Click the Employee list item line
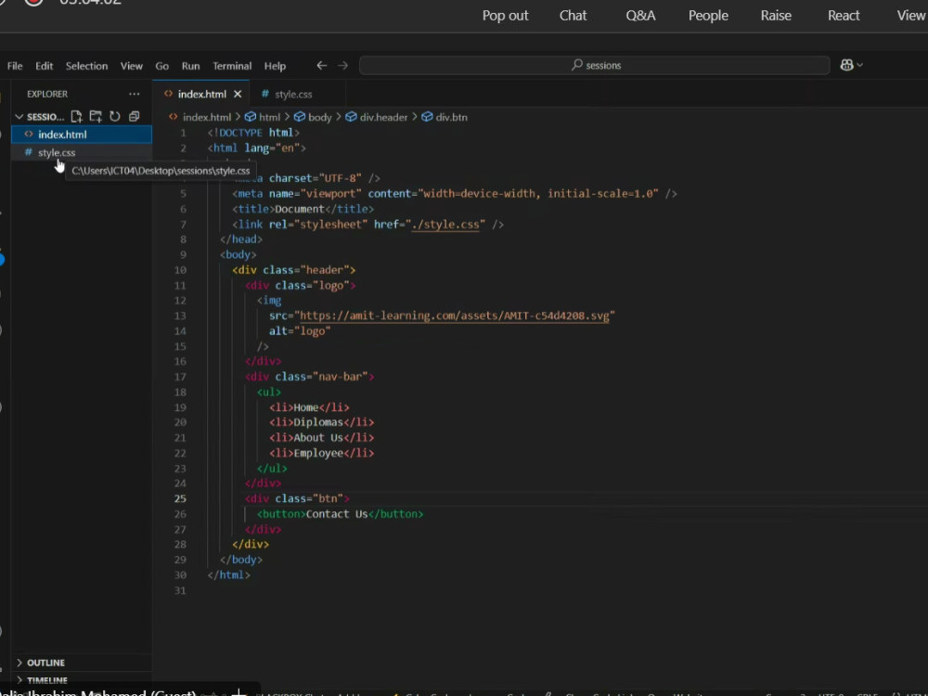The image size is (928, 696). pyautogui.click(x=321, y=453)
